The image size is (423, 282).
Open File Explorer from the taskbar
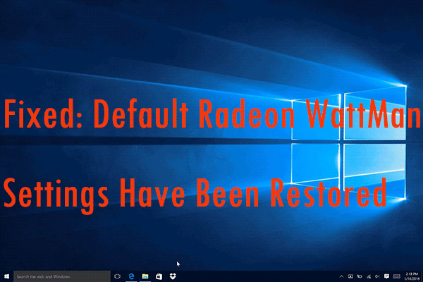pyautogui.click(x=145, y=276)
